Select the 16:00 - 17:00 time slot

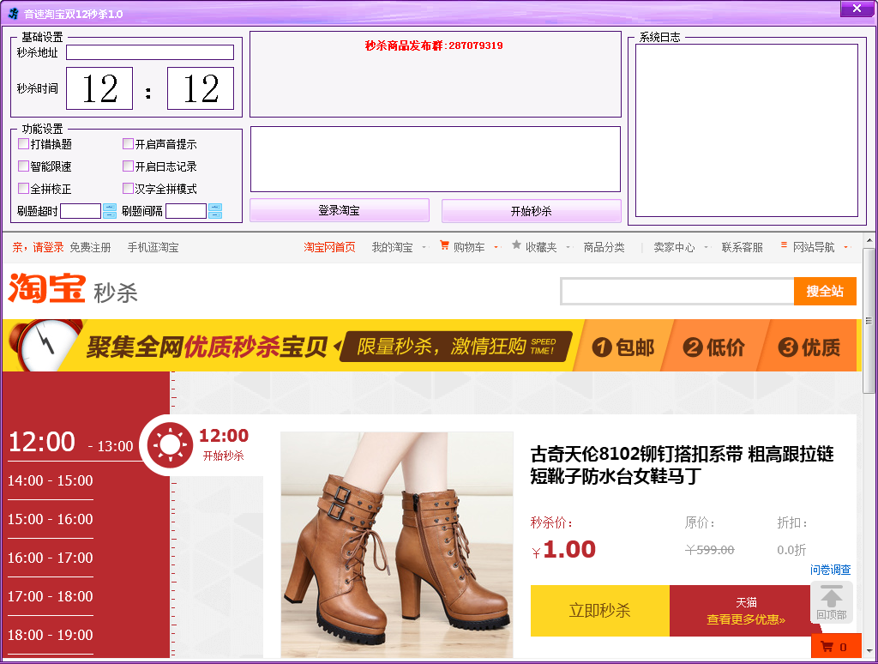[x=51, y=558]
